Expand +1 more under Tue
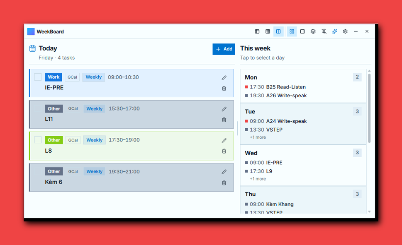 (258, 137)
